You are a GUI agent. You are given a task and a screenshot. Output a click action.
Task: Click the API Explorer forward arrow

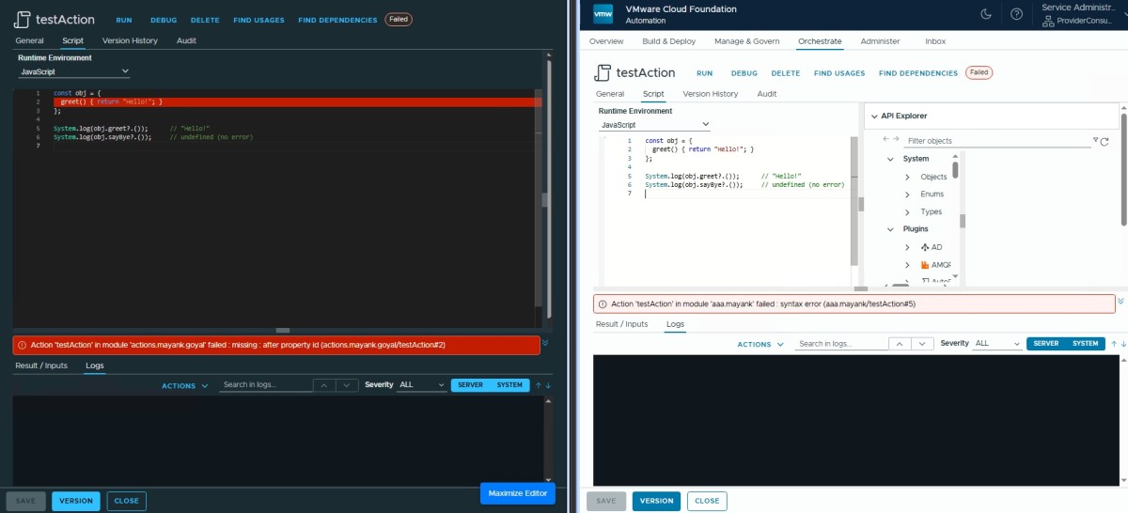pos(896,139)
